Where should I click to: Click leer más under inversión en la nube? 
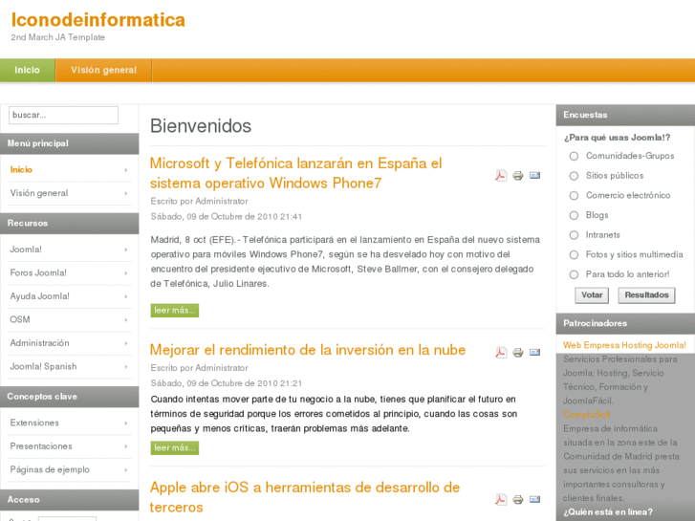[175, 447]
